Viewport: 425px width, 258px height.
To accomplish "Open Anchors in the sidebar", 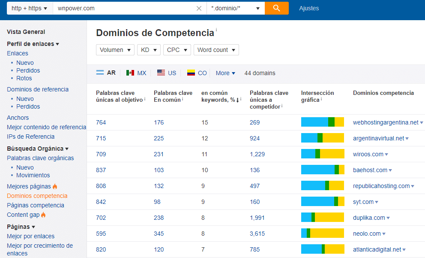I will click(x=18, y=118).
